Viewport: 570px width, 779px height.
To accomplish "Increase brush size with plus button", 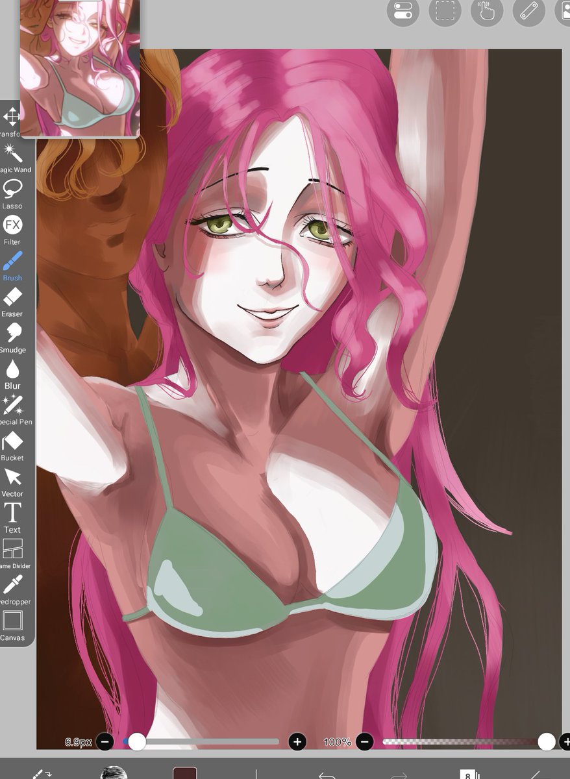I will click(x=297, y=741).
